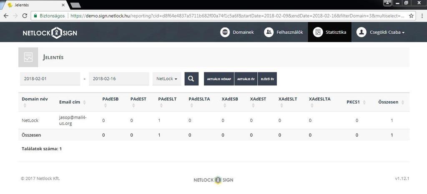
Task: Sort by XAdESLT column
Action: [288, 102]
